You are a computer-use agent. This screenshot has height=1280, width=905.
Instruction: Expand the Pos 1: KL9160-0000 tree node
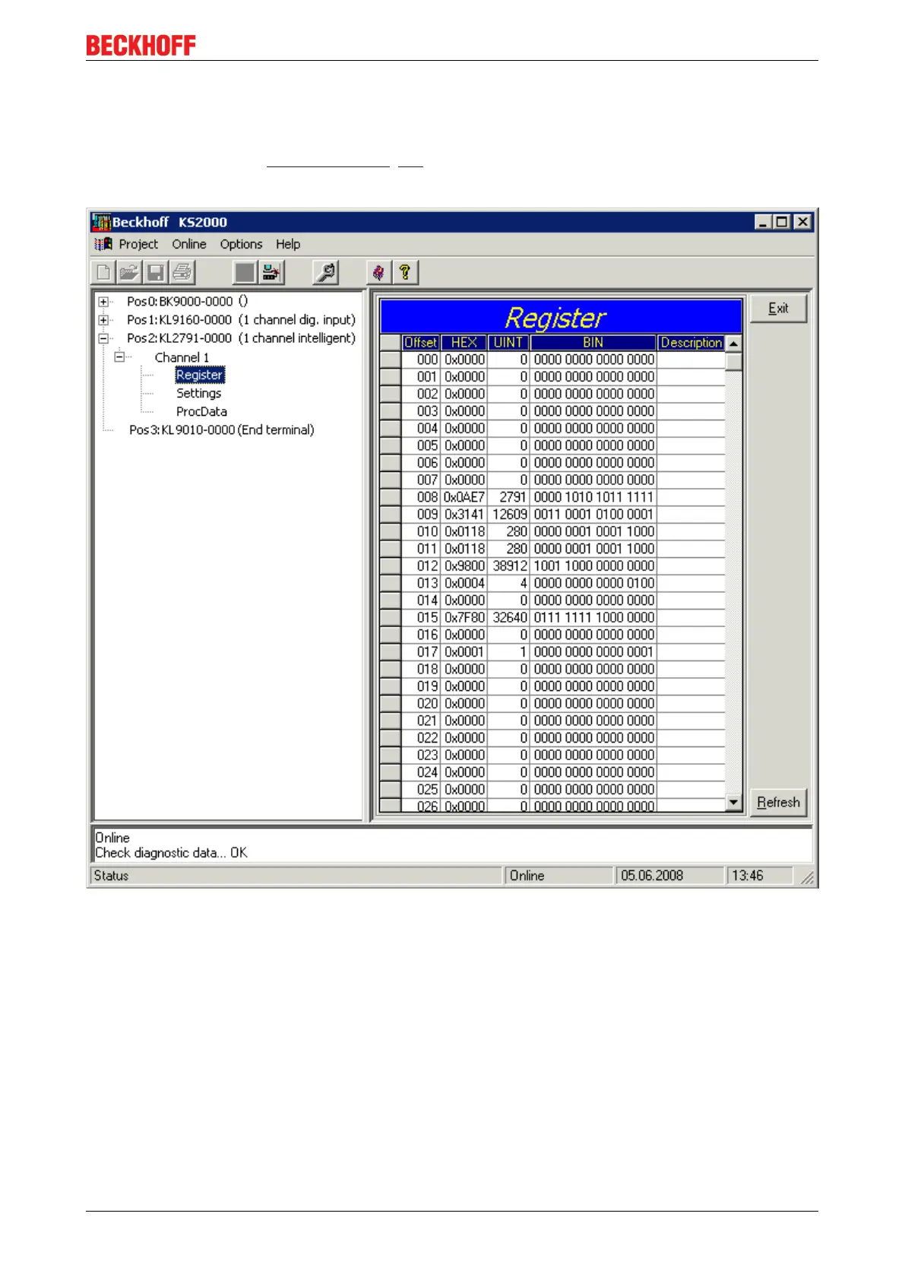103,320
